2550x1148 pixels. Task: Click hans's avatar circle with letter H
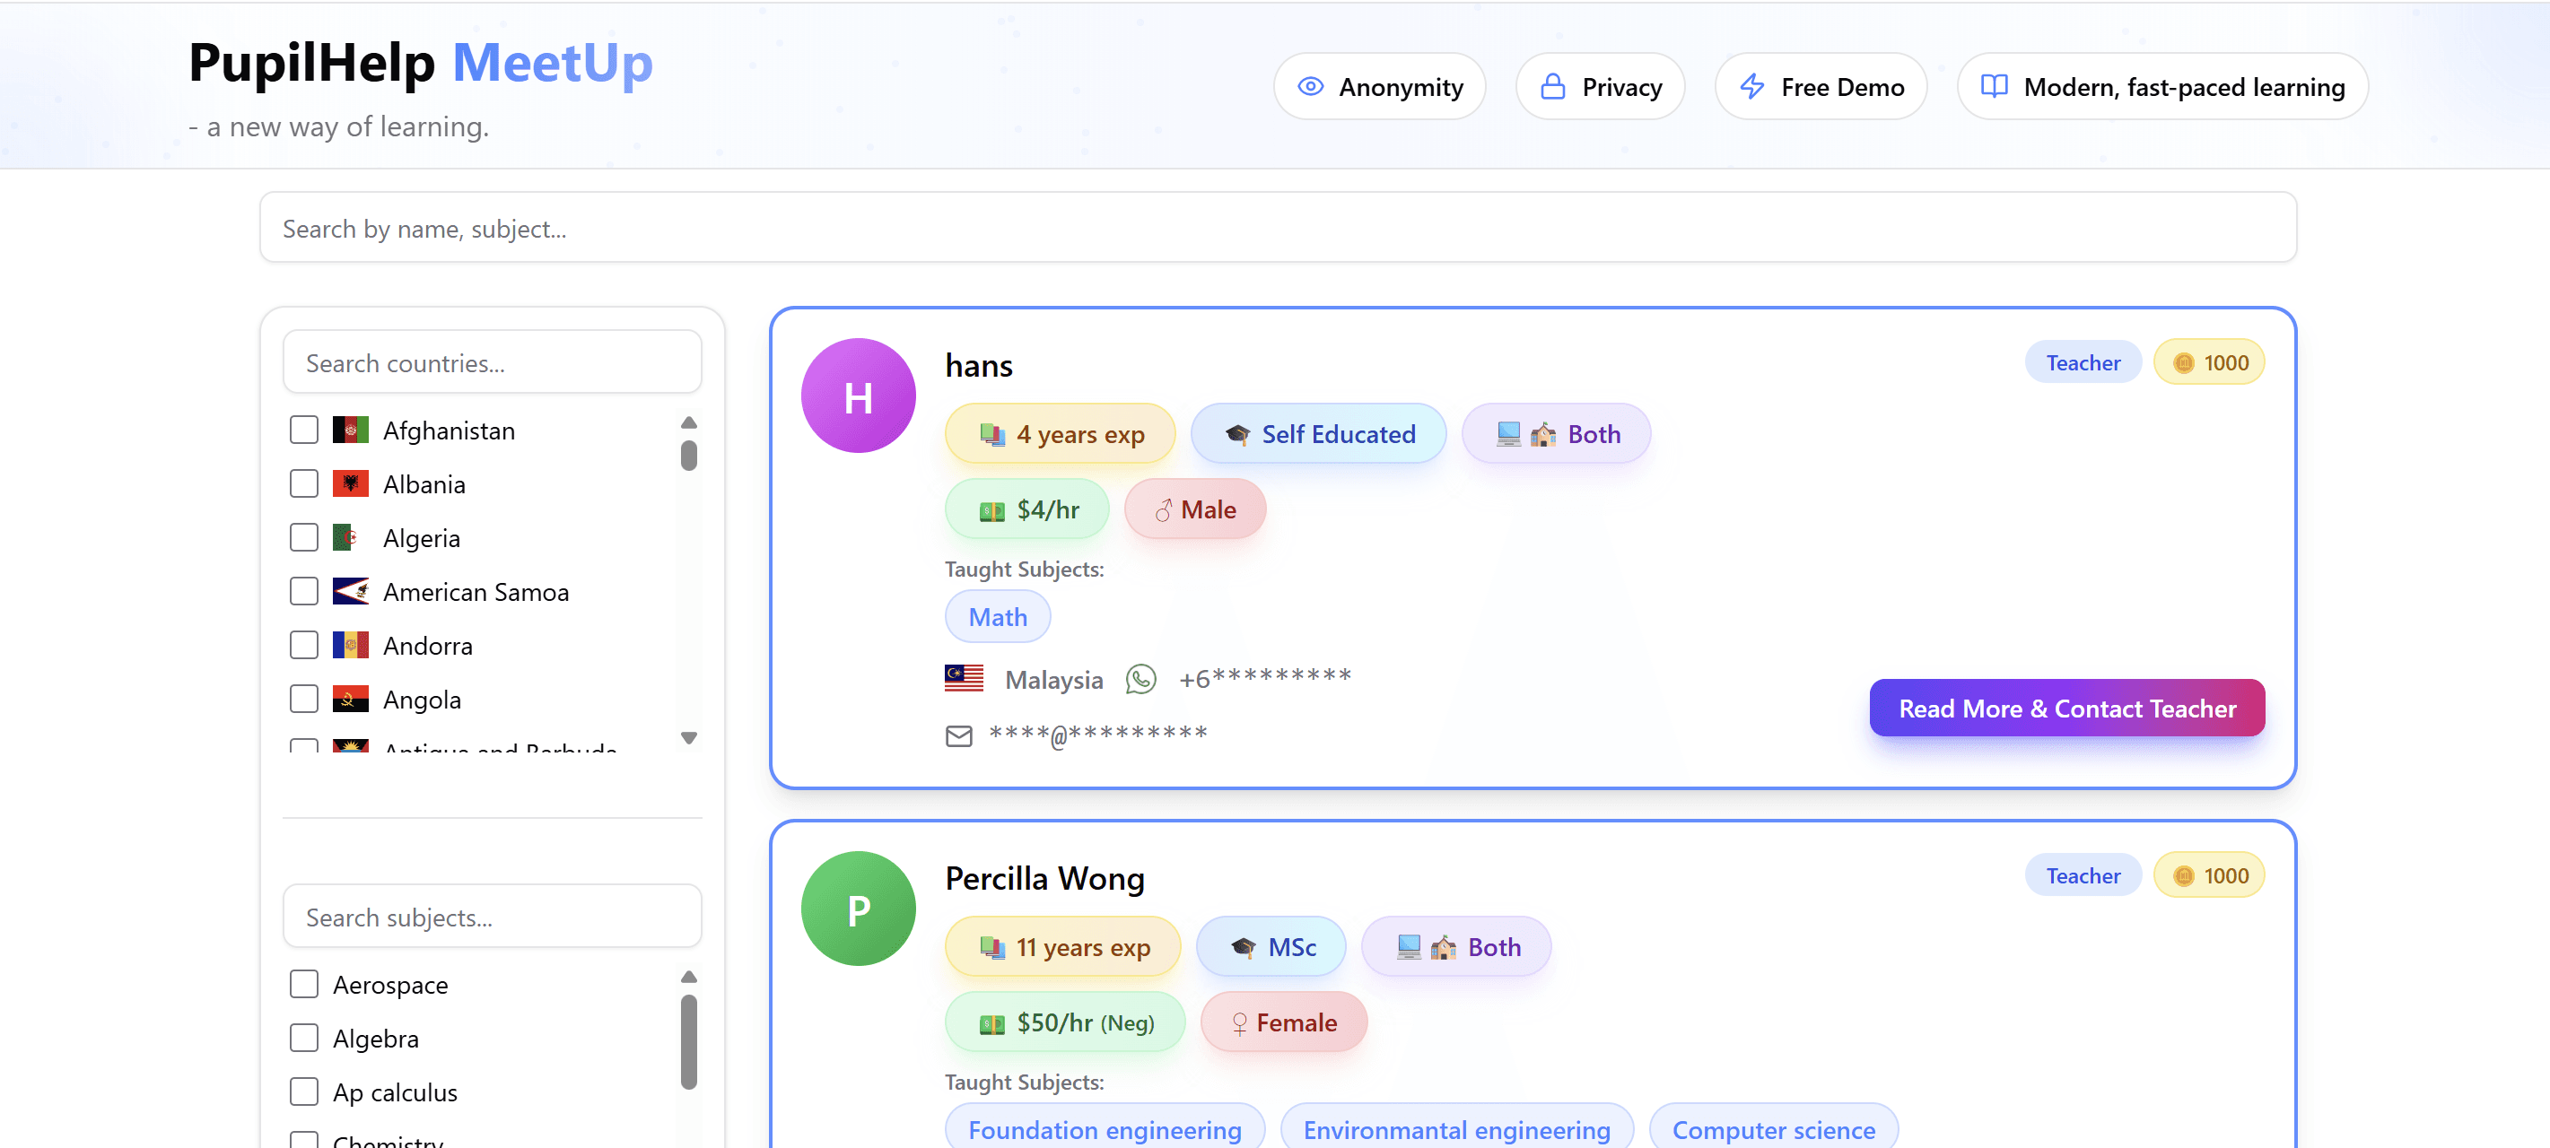[859, 395]
